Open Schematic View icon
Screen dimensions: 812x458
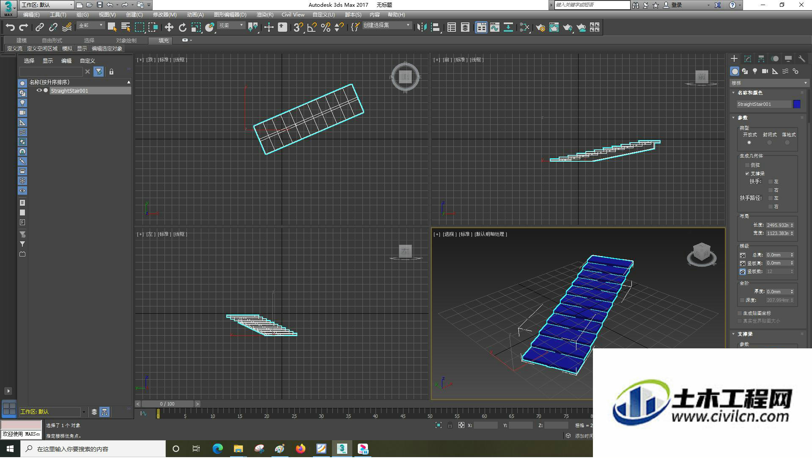point(508,28)
